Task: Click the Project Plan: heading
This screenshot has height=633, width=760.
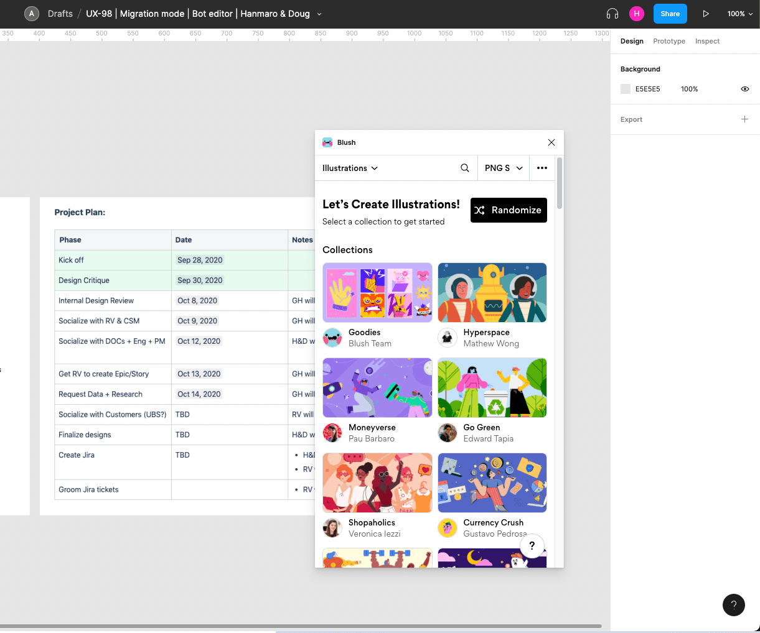Action: coord(80,212)
